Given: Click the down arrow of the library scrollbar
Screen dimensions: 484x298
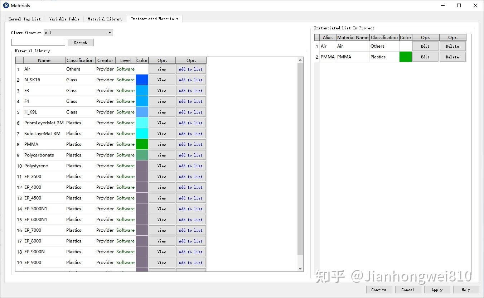Looking at the screenshot, I should tap(300, 268).
